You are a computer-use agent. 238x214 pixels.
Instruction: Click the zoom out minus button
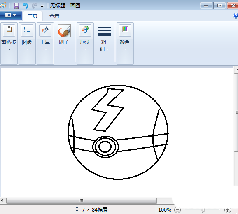pos(177,210)
